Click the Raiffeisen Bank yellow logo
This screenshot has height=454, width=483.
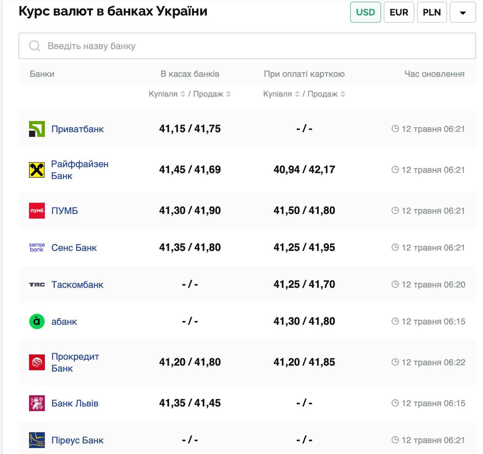pyautogui.click(x=37, y=170)
